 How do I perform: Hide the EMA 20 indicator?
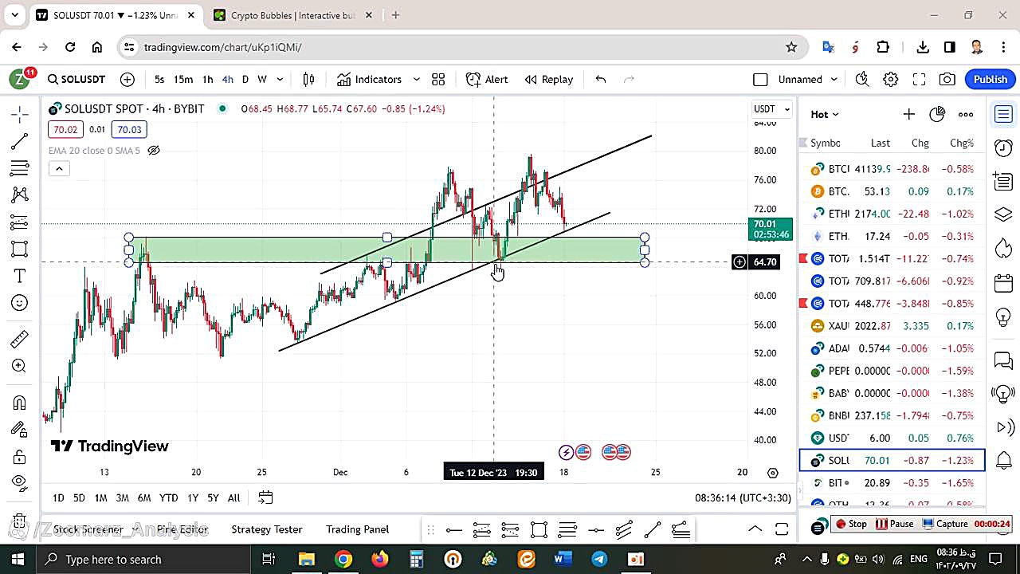(154, 151)
